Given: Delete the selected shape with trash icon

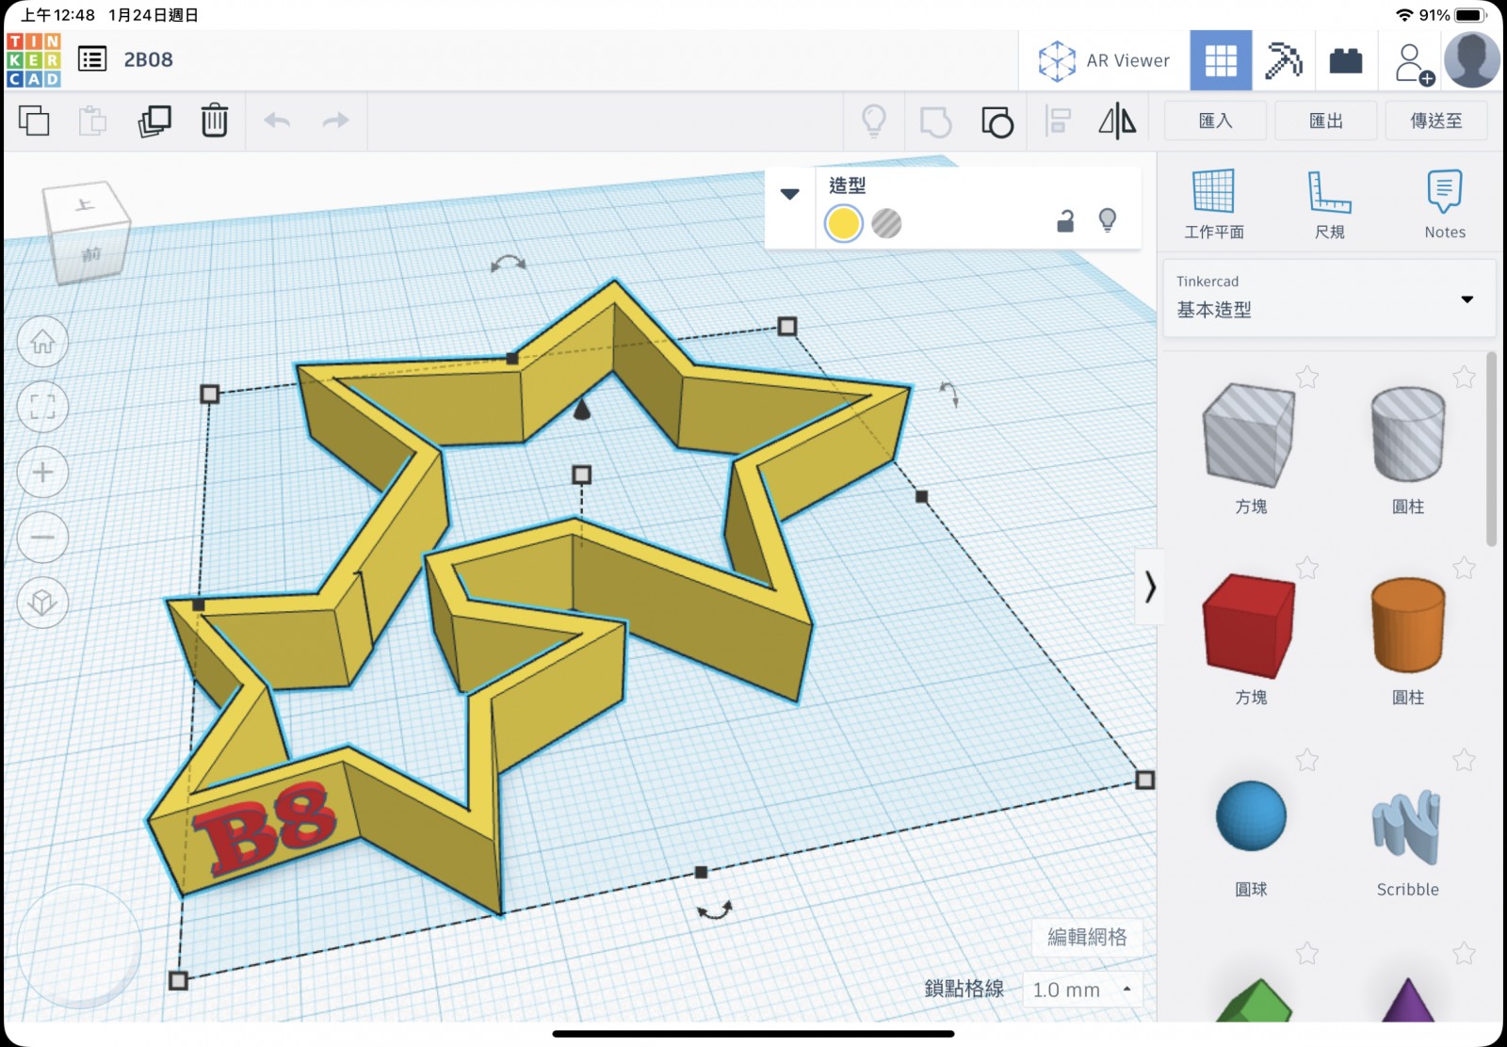Looking at the screenshot, I should tap(215, 121).
